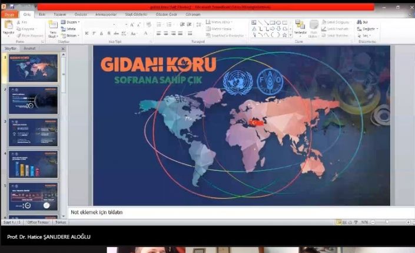Toggle italic text formatting
The image size is (415, 253).
(x=94, y=33)
